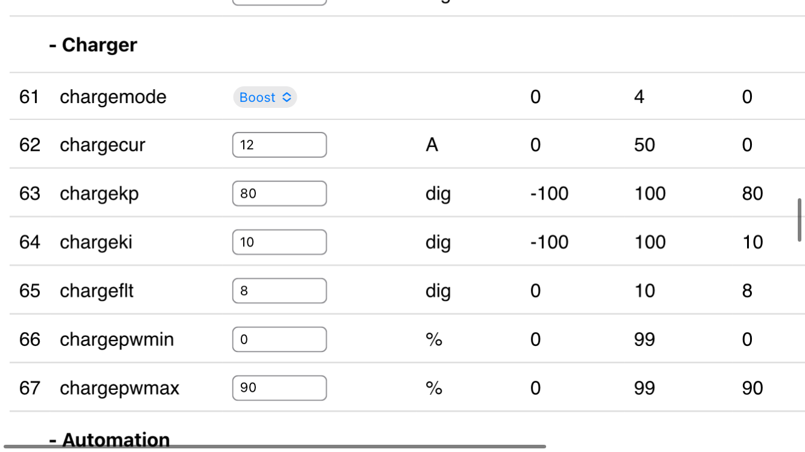Click the unit A in chargecur row
The width and height of the screenshot is (805, 452).
pyautogui.click(x=431, y=145)
